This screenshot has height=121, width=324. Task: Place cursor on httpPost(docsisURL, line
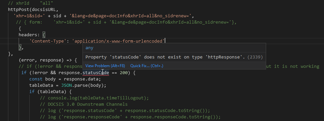tap(33, 9)
